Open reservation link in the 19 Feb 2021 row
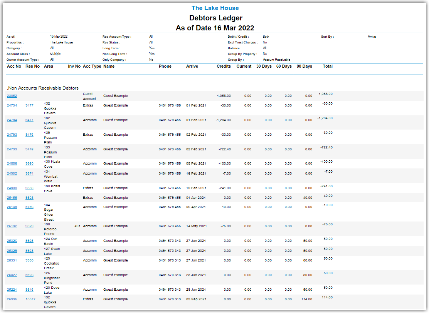429x313 pixels. coord(29,188)
